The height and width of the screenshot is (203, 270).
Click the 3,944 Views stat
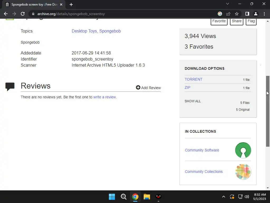200,36
